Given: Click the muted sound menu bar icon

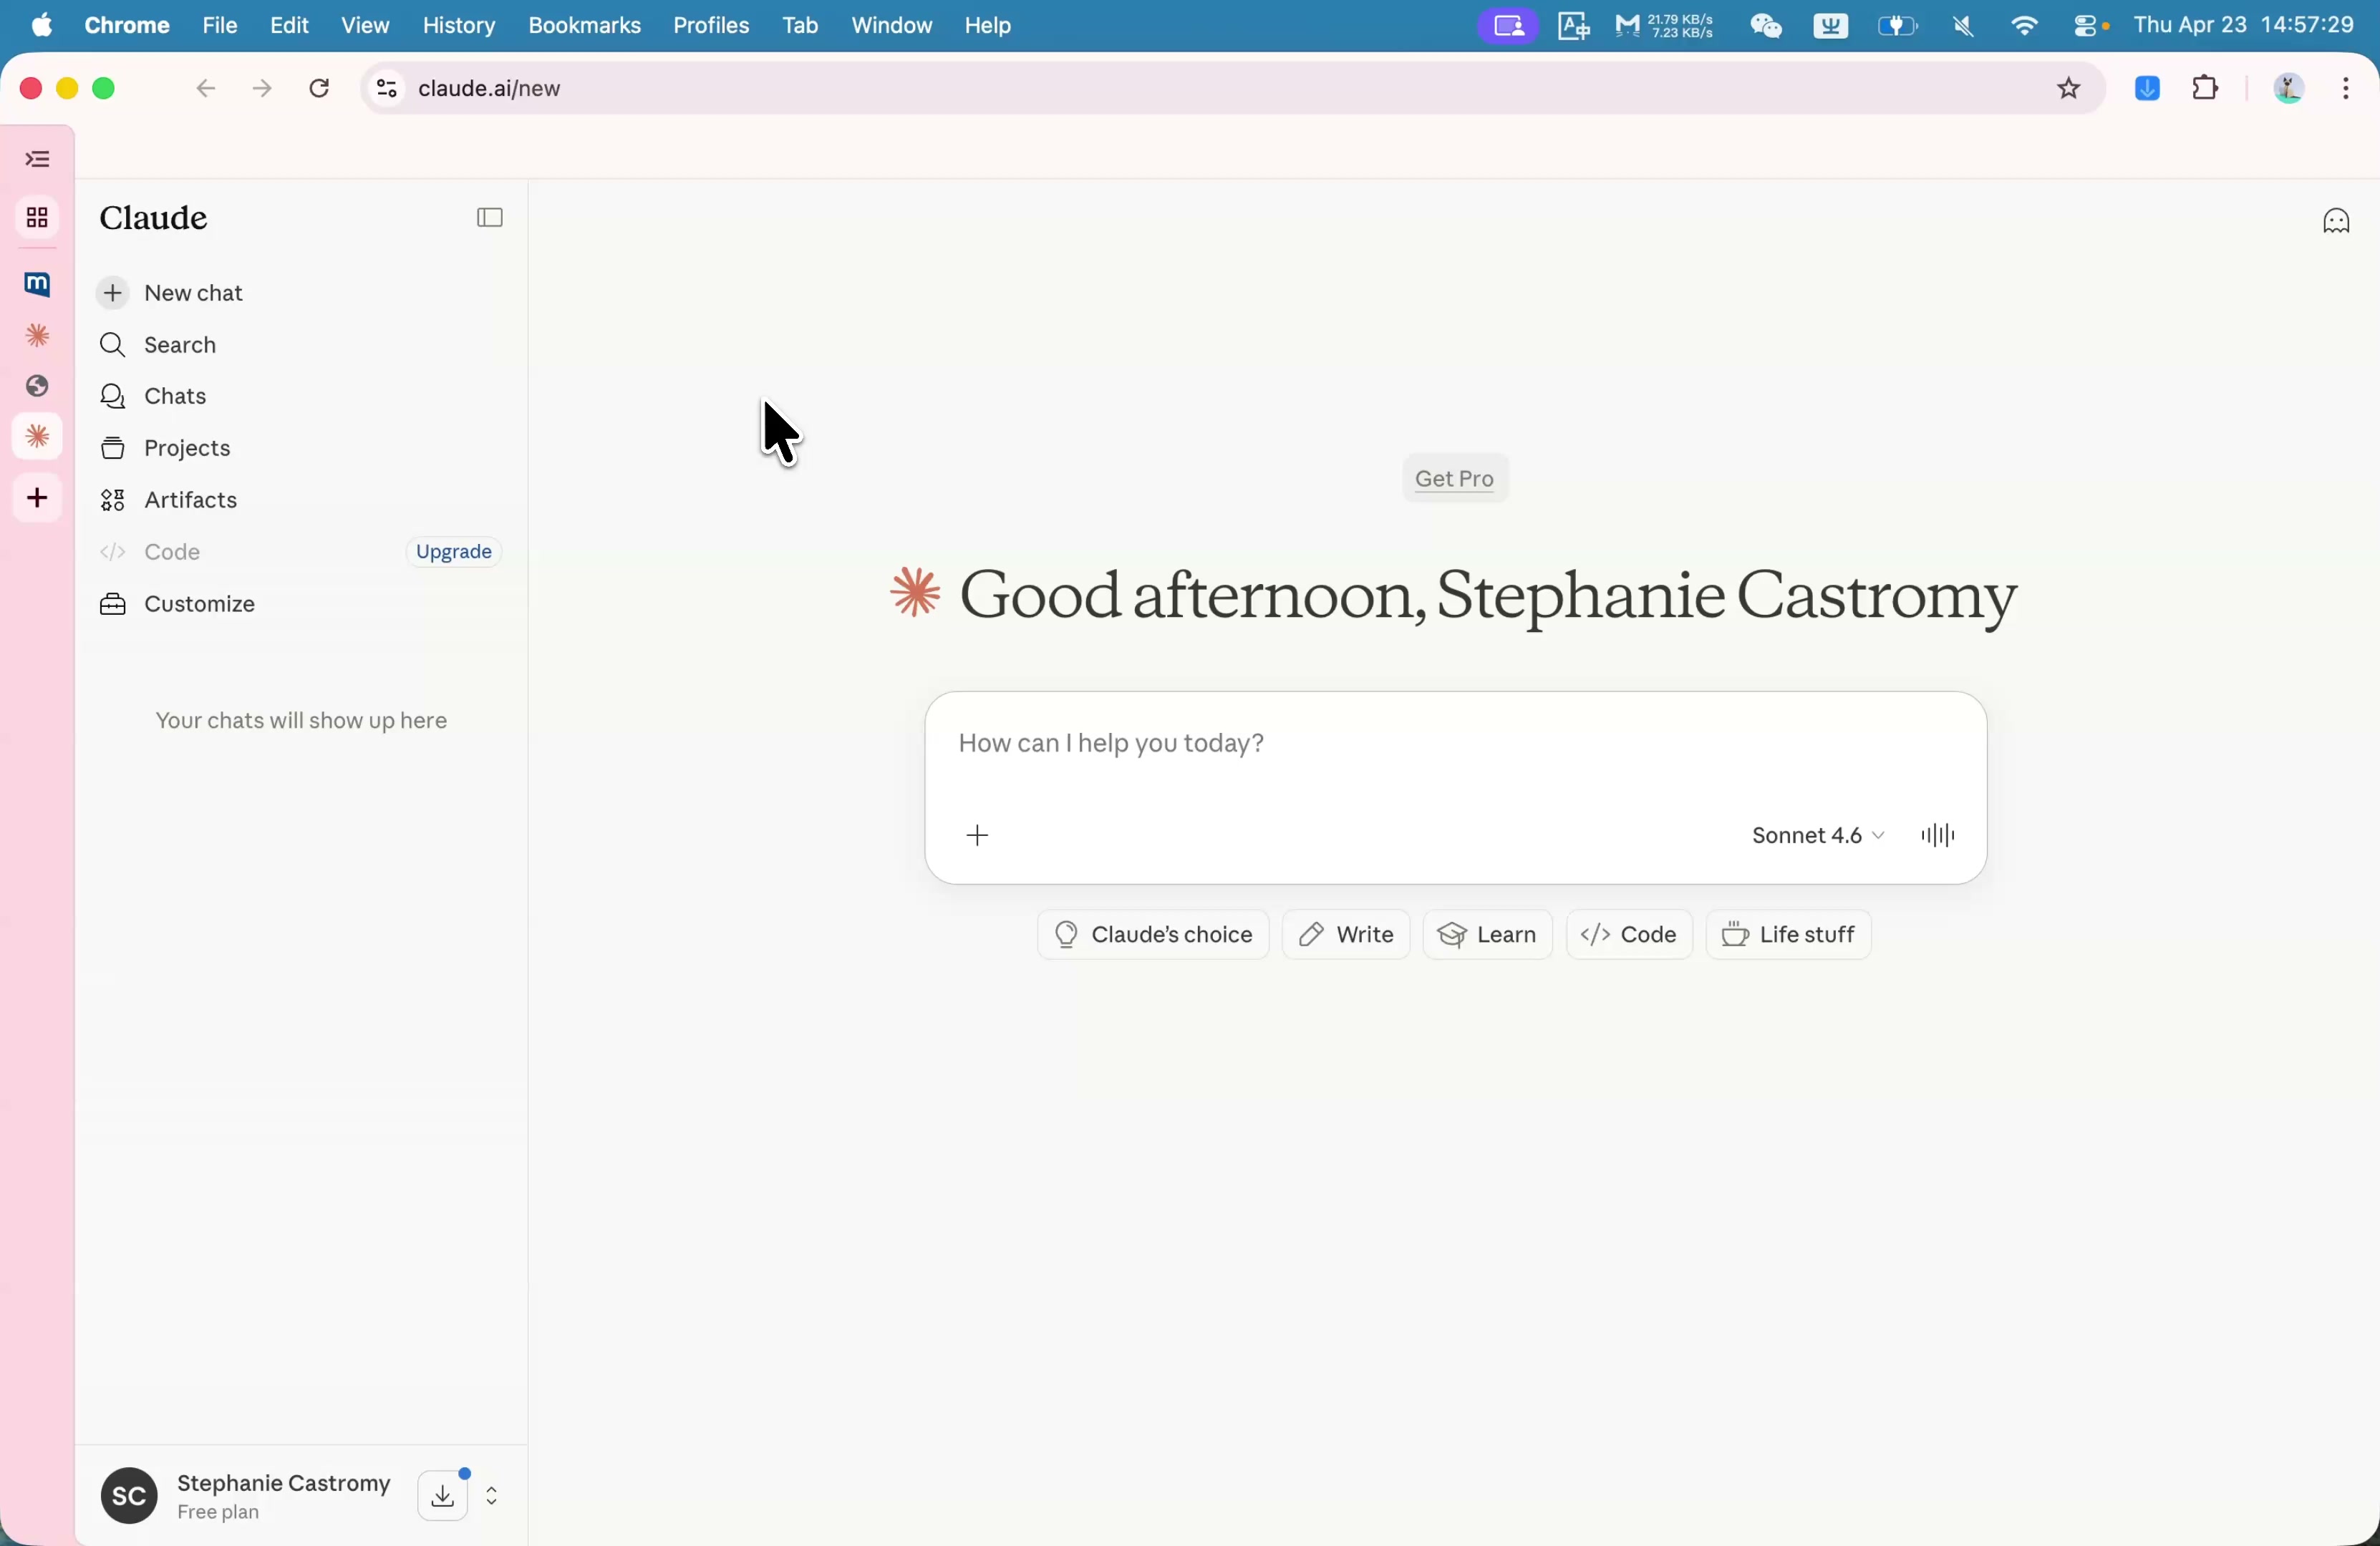Looking at the screenshot, I should click(1963, 25).
